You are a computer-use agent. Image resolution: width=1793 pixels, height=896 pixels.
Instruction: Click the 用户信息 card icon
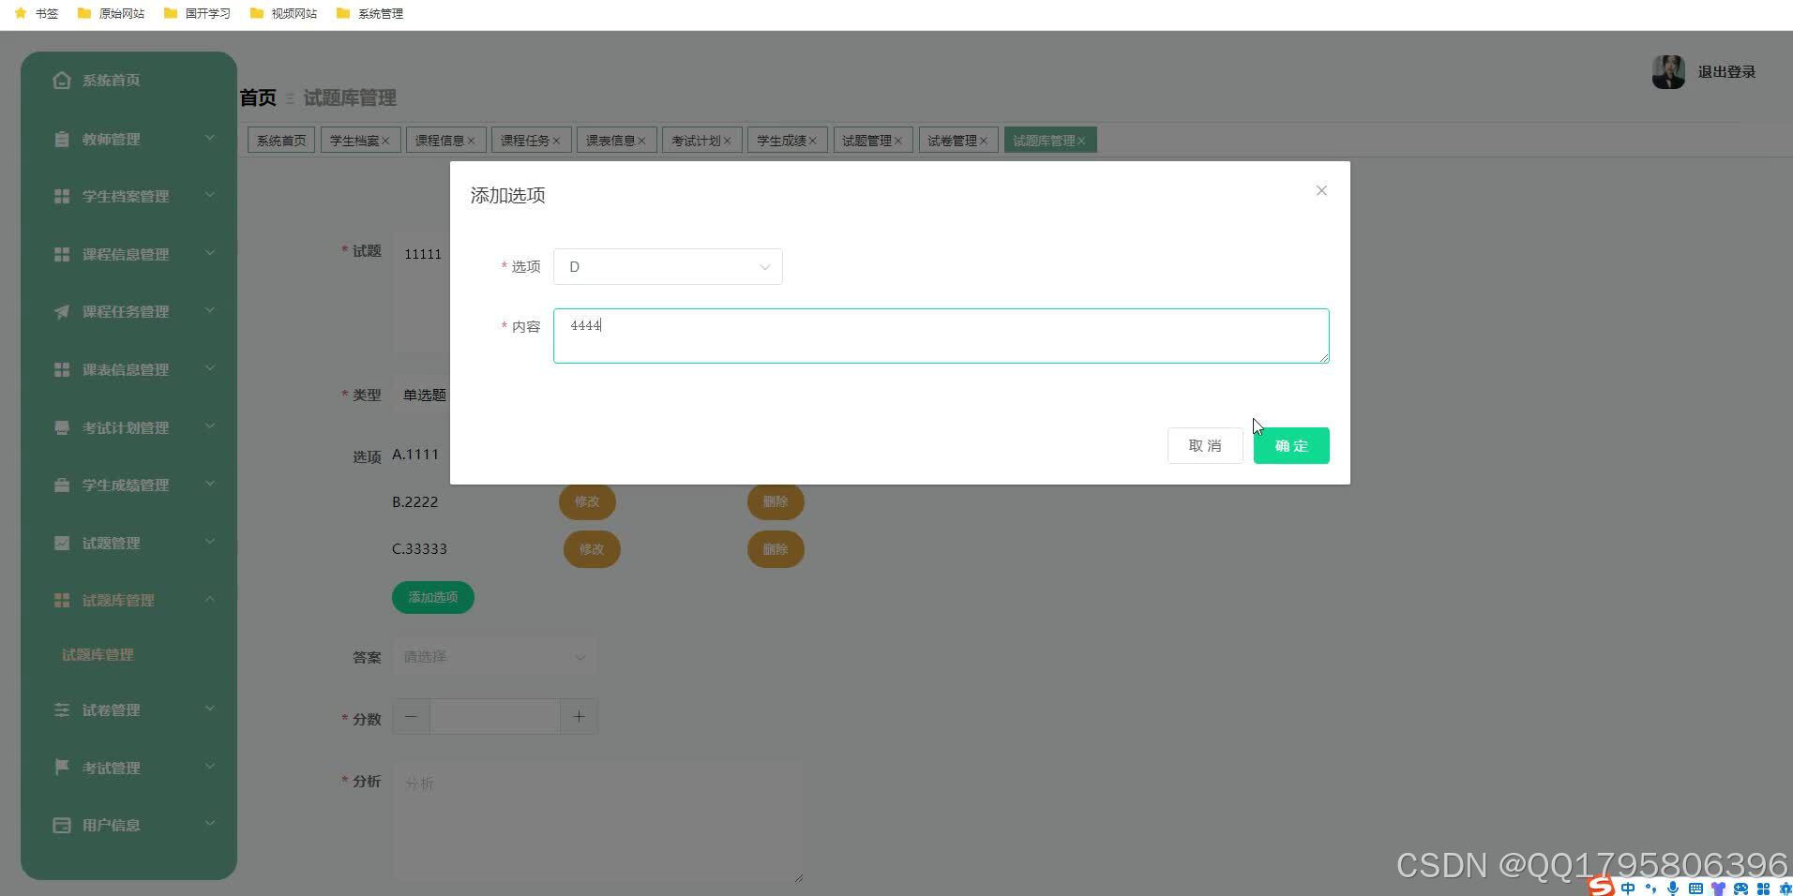62,825
